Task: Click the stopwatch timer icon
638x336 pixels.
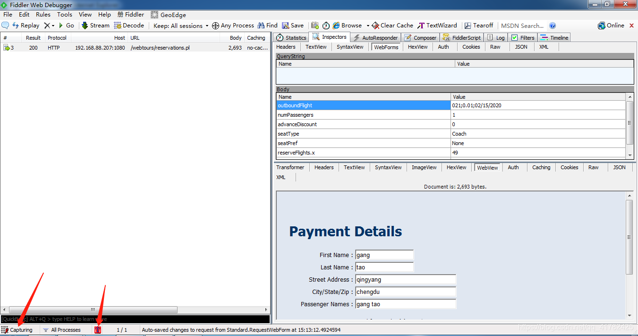Action: (x=326, y=26)
